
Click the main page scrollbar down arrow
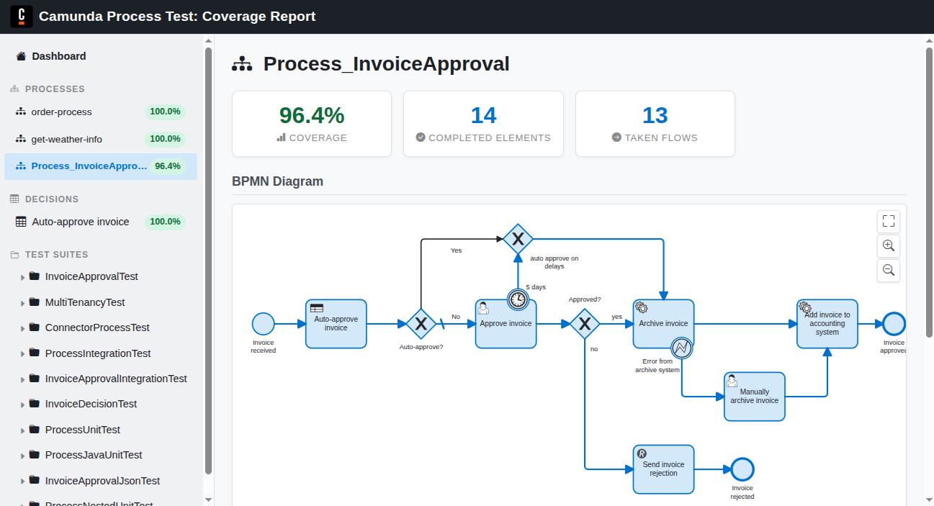click(x=928, y=499)
